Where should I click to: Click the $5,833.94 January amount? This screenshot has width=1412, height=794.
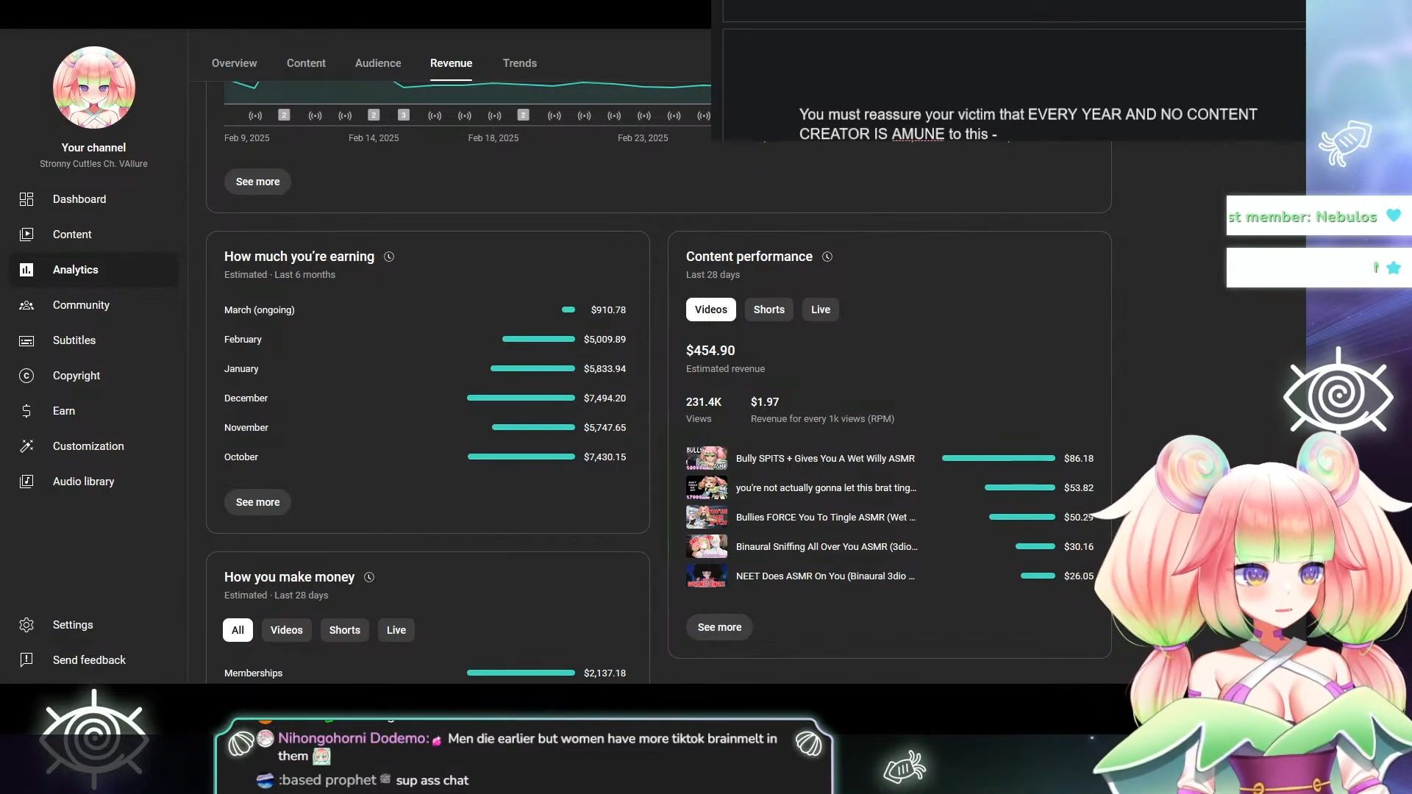pos(605,368)
